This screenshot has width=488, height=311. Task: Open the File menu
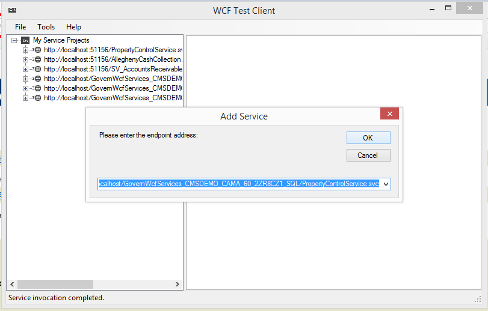pos(20,27)
